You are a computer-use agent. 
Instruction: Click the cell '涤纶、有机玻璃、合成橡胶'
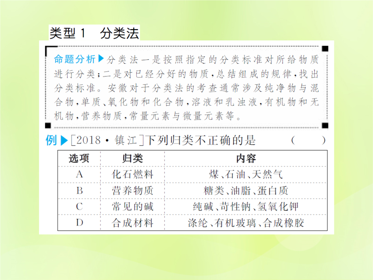[x=246, y=223]
